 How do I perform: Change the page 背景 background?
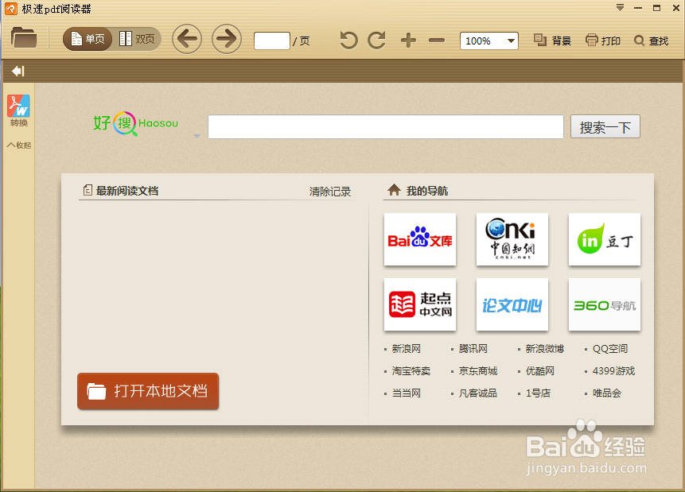coord(551,40)
